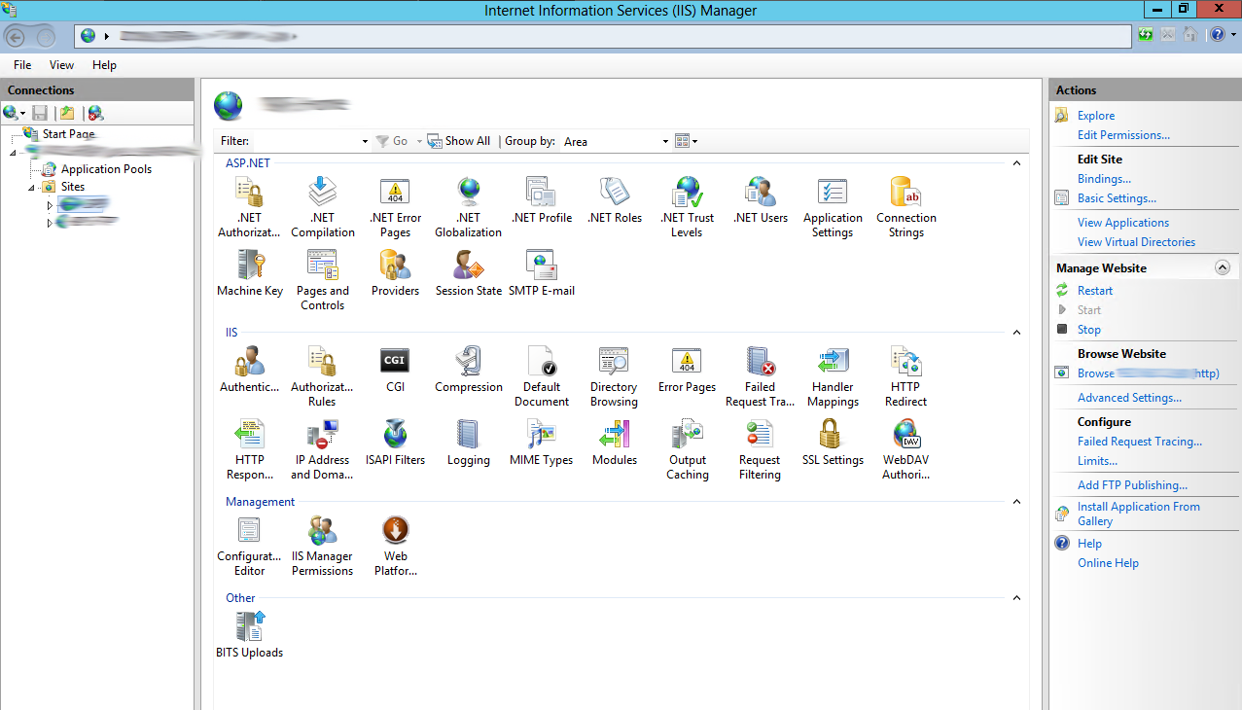This screenshot has height=710, width=1242.
Task: Open the Modules feature
Action: click(615, 443)
